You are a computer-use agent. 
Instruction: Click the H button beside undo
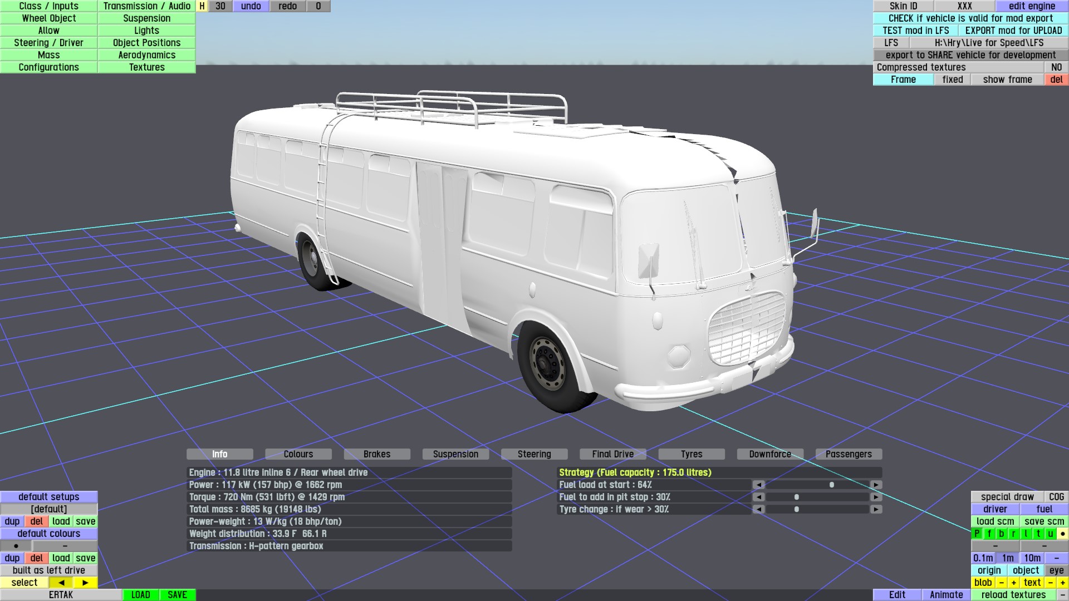tap(202, 6)
